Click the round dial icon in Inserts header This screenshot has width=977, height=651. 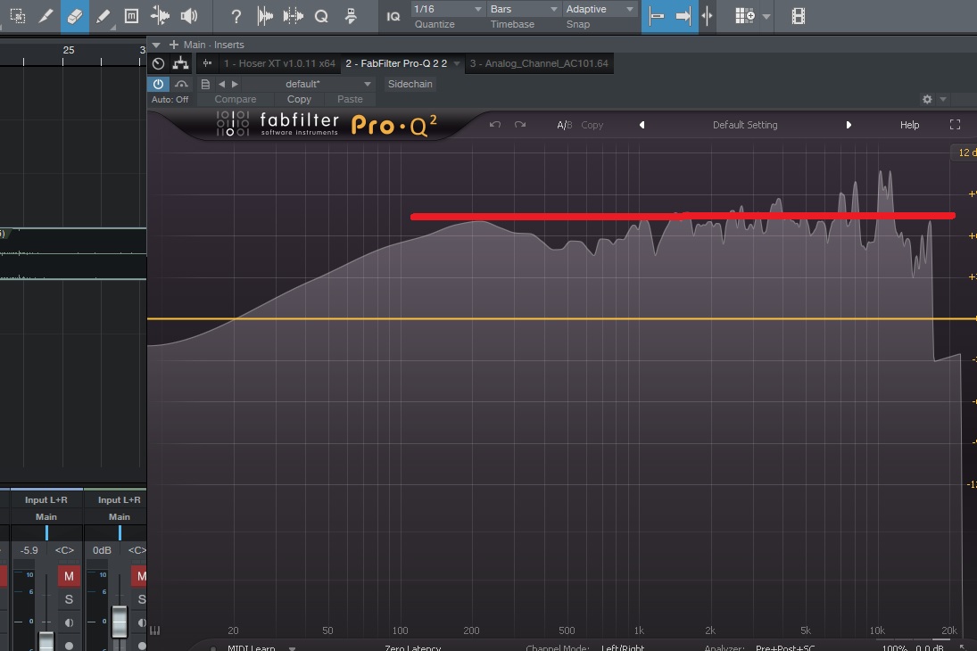coord(158,63)
